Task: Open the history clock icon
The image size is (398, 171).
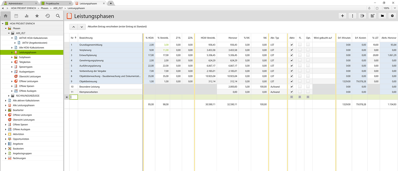Action: (x=47, y=16)
